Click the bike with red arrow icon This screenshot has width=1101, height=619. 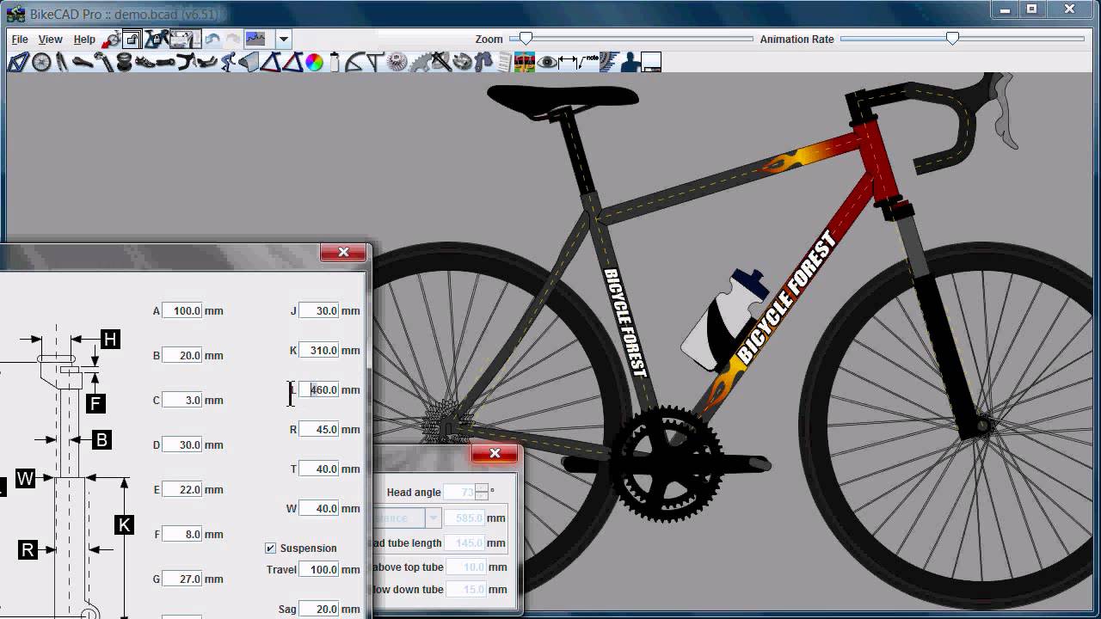click(112, 40)
